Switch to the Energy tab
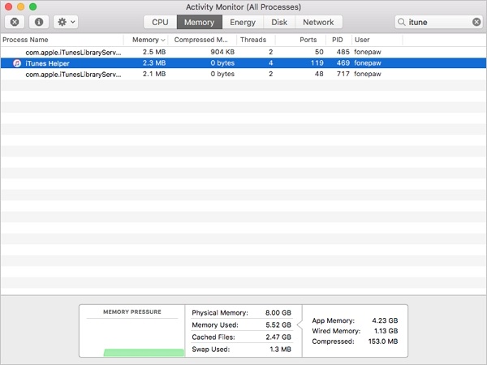This screenshot has width=487, height=365. point(243,23)
